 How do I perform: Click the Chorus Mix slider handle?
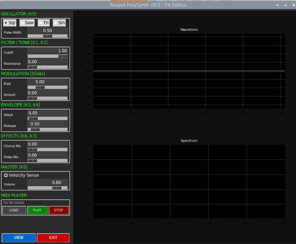[x=32, y=149]
